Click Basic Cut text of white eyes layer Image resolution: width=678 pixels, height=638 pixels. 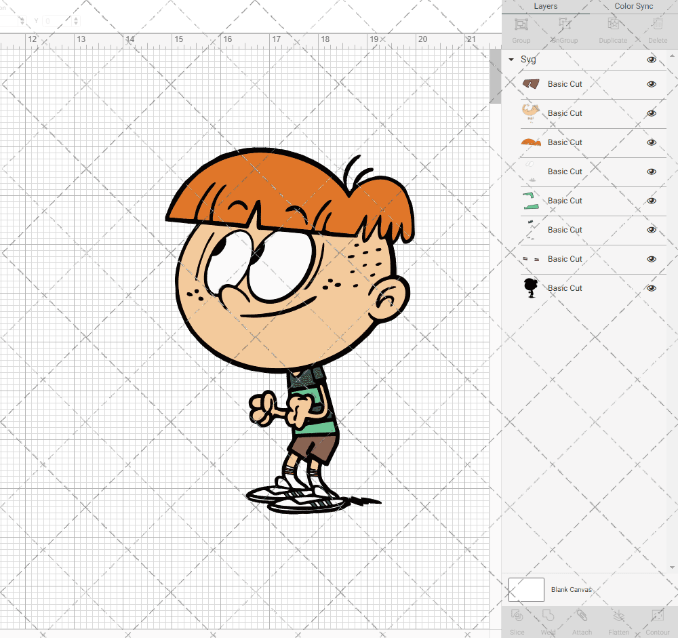click(565, 172)
